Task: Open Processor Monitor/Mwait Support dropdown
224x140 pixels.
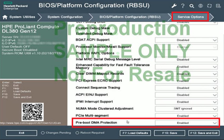Action: pos(186,47)
